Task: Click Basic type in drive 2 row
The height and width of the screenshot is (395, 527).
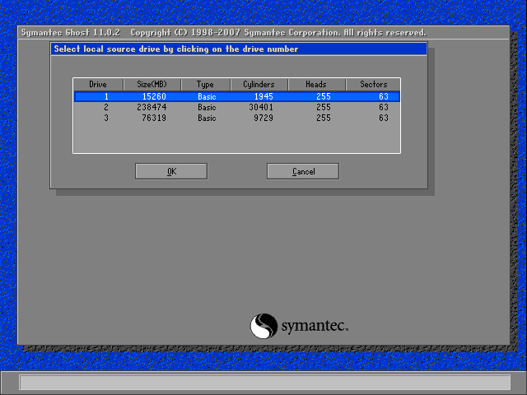Action: tap(207, 108)
